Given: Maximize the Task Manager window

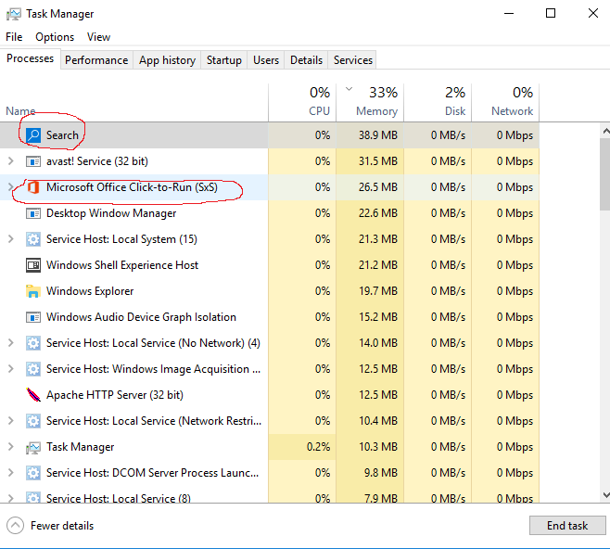Looking at the screenshot, I should click(x=551, y=14).
